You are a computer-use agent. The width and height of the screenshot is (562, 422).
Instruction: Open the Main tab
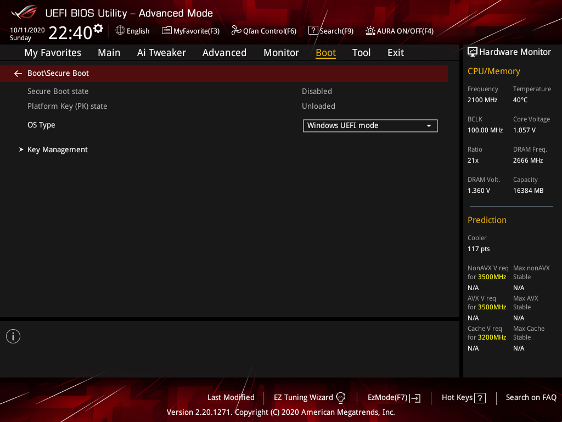(x=109, y=53)
